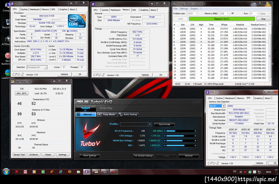Open the Windows Start orb
Screen dimensions: 279x184
point(6,172)
